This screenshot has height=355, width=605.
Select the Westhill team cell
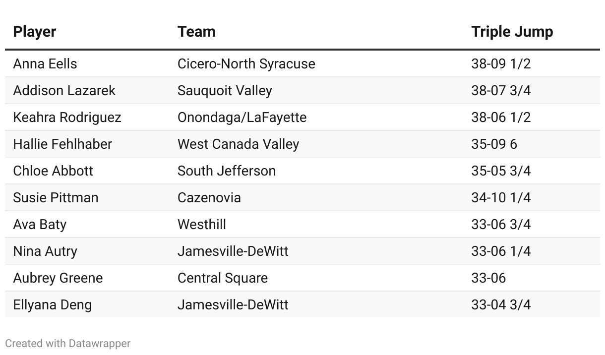tap(202, 225)
